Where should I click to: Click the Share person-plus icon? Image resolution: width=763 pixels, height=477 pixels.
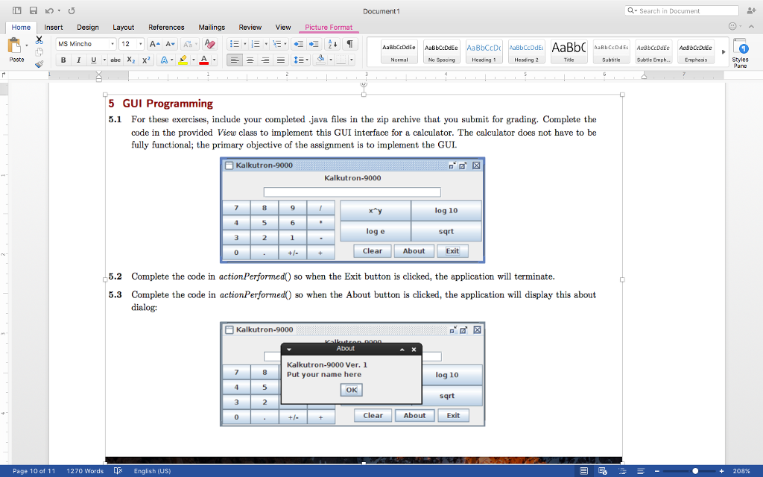[751, 10]
